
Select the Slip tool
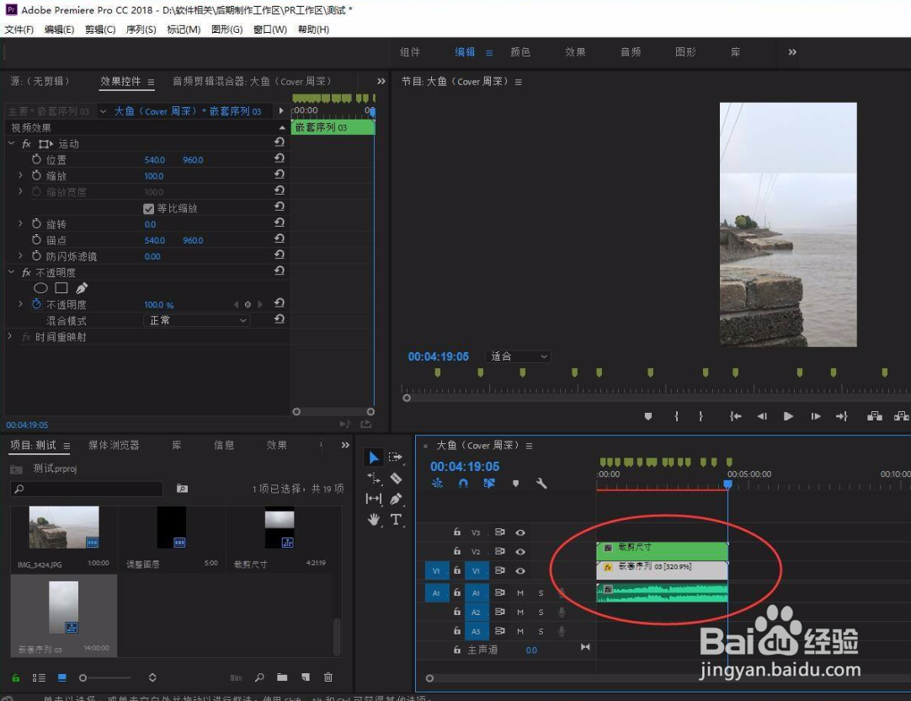pyautogui.click(x=374, y=499)
